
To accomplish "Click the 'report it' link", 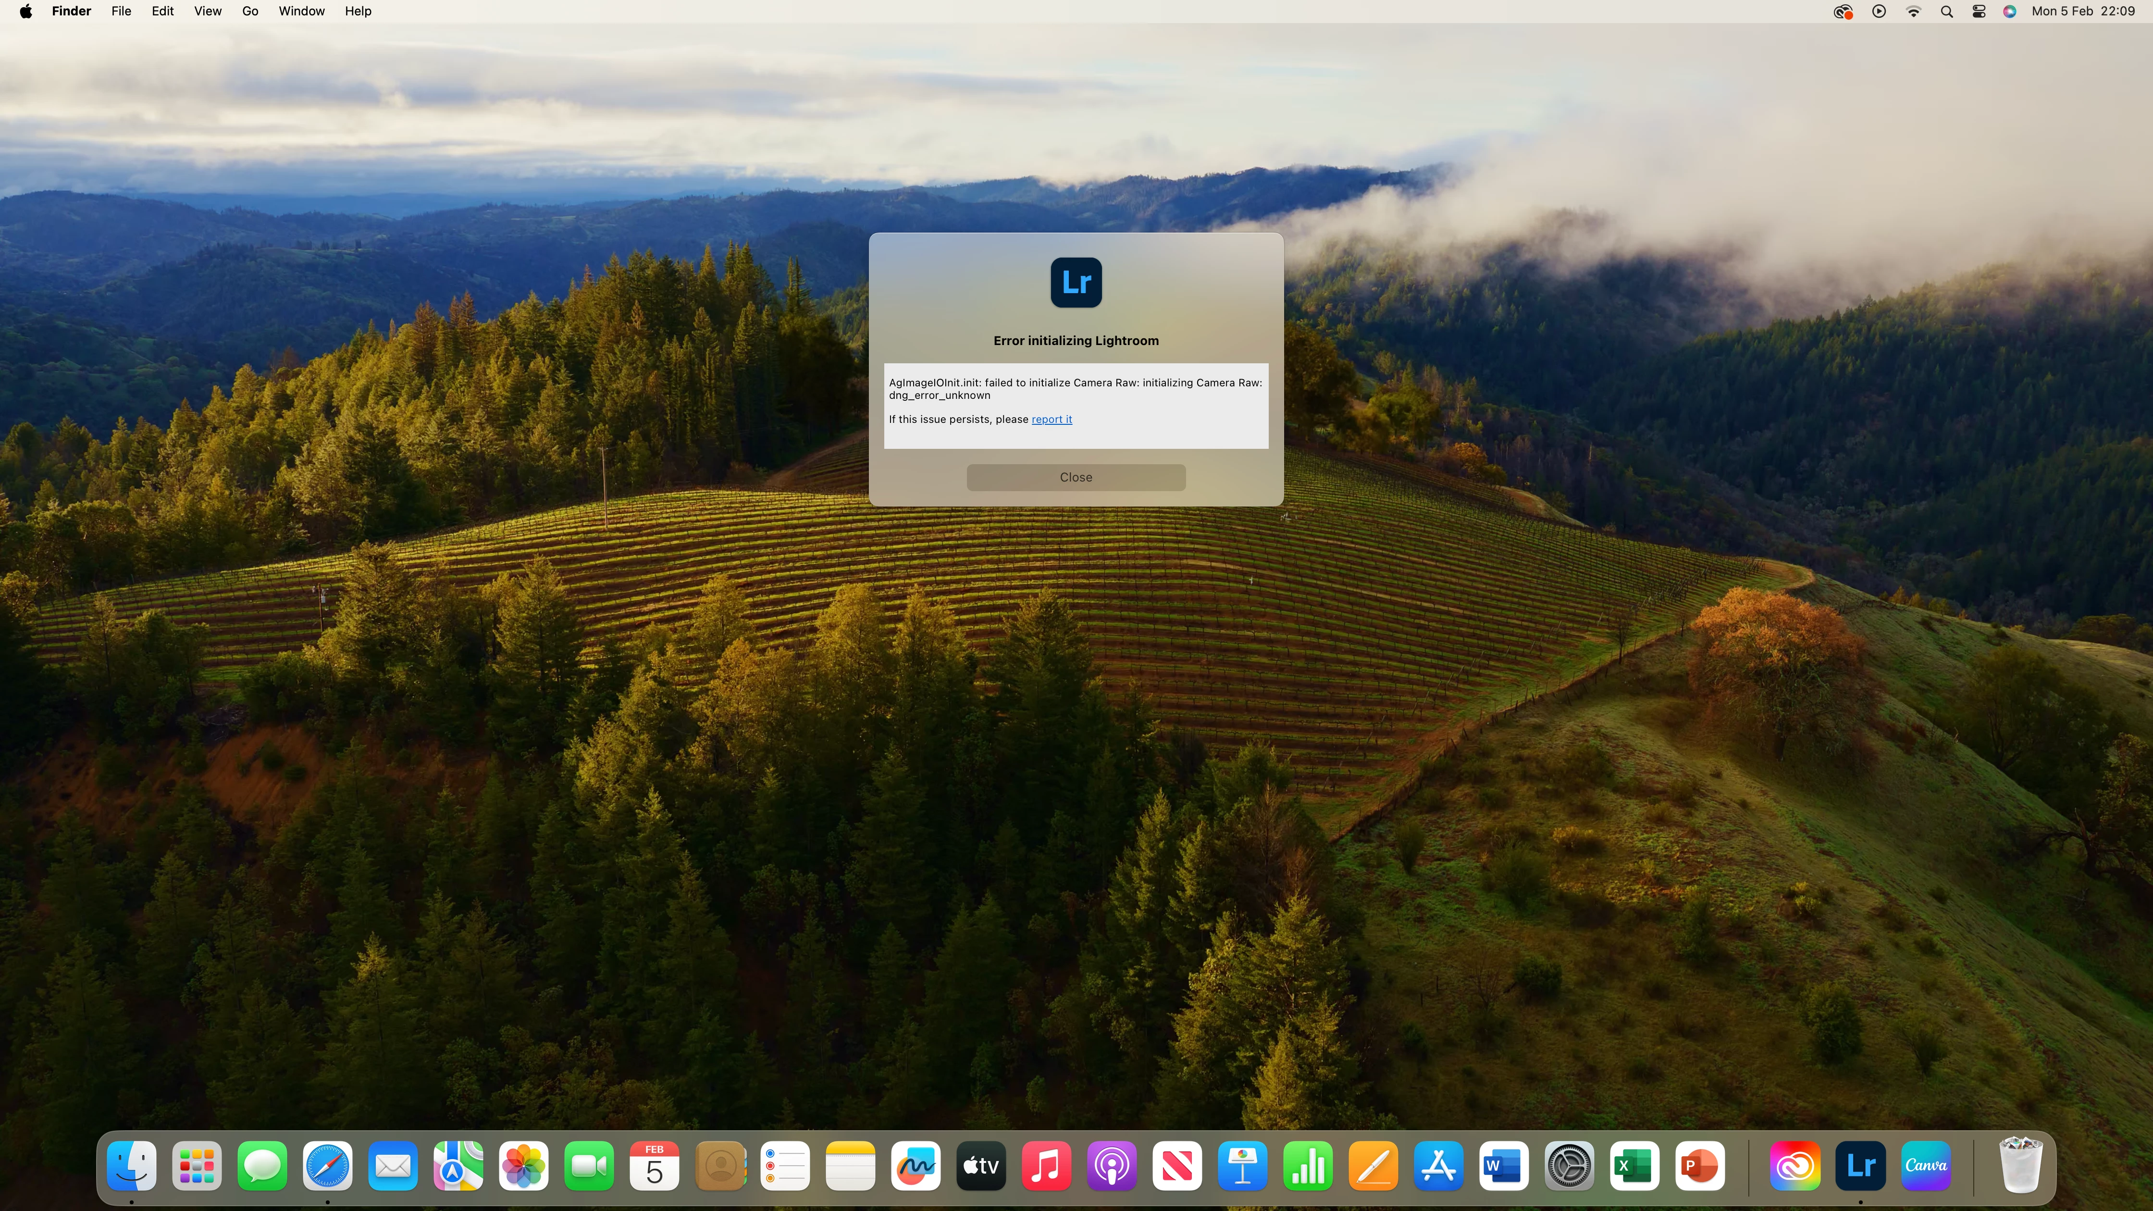I will [1052, 420].
